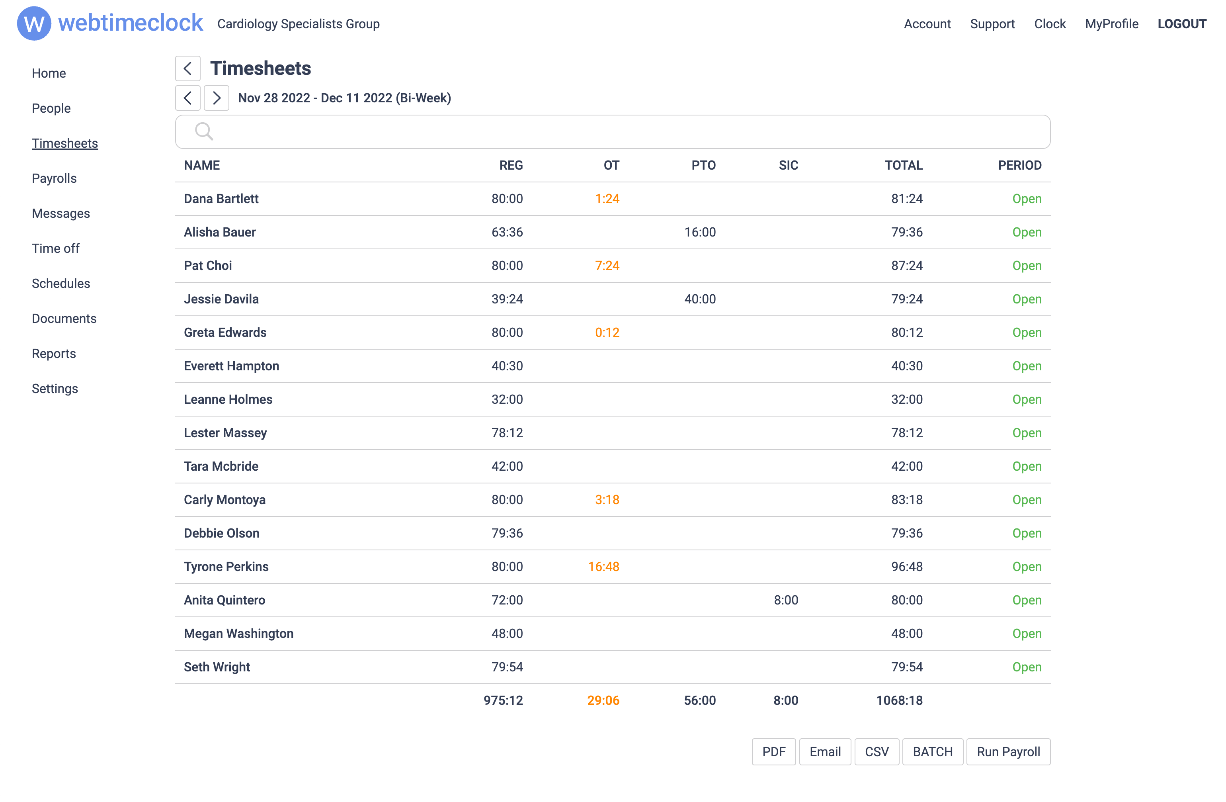Click Open status for Tyrone Perkins

point(1027,566)
